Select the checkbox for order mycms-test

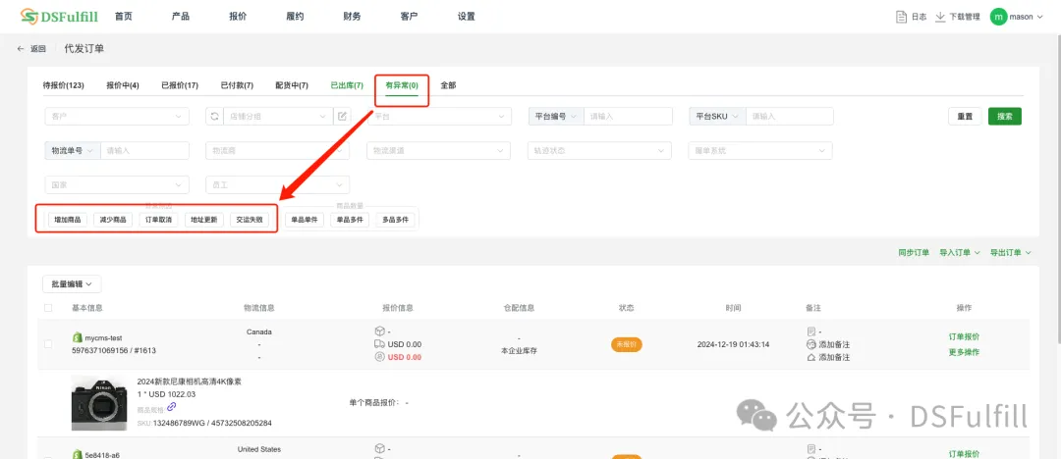[48, 343]
